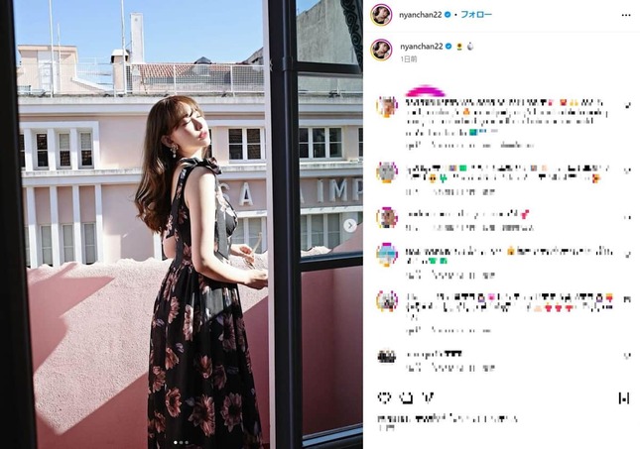This screenshot has height=449, width=640.
Task: Save post with the bookmark icon
Action: (624, 398)
